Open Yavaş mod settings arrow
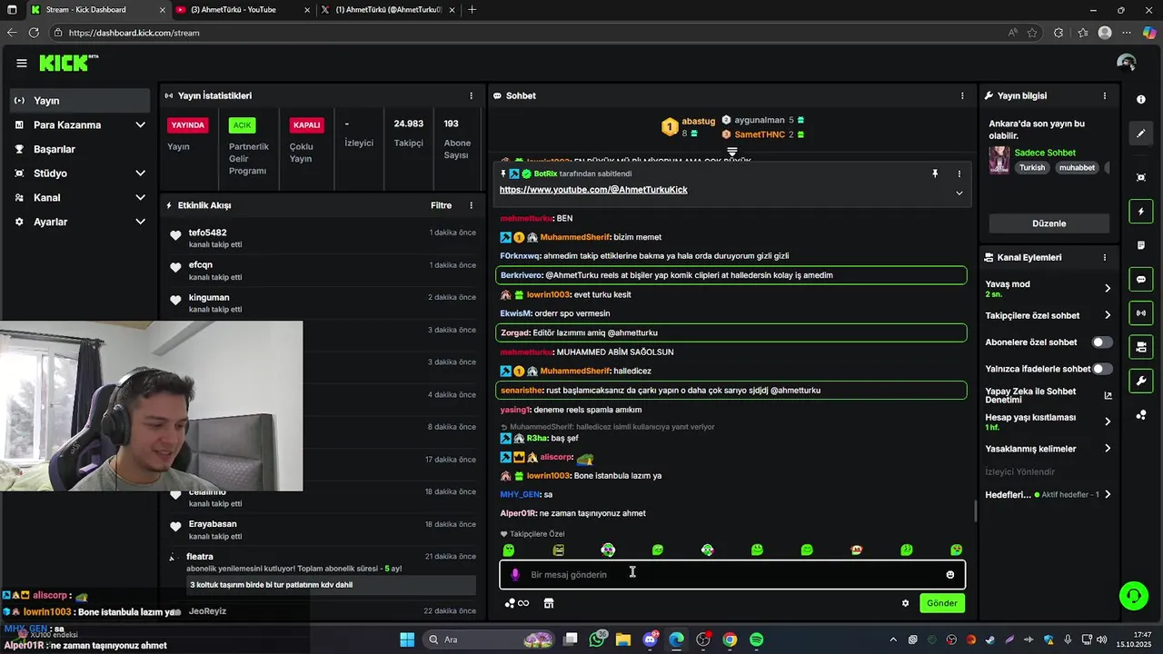Image resolution: width=1163 pixels, height=654 pixels. tap(1107, 288)
